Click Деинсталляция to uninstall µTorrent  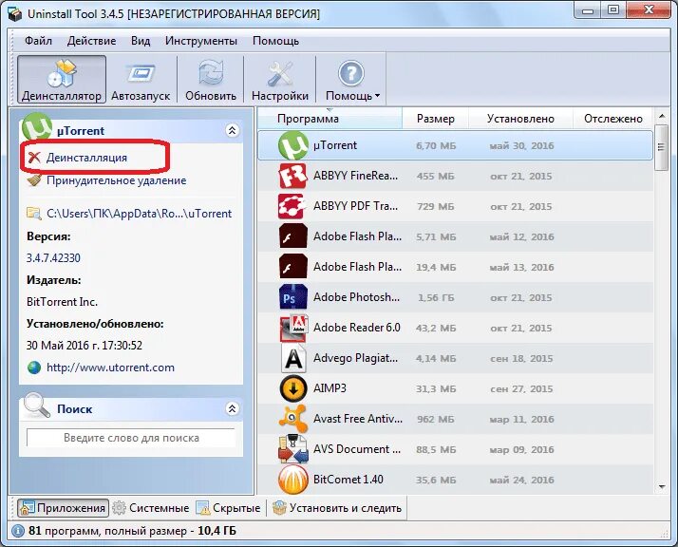coord(86,158)
